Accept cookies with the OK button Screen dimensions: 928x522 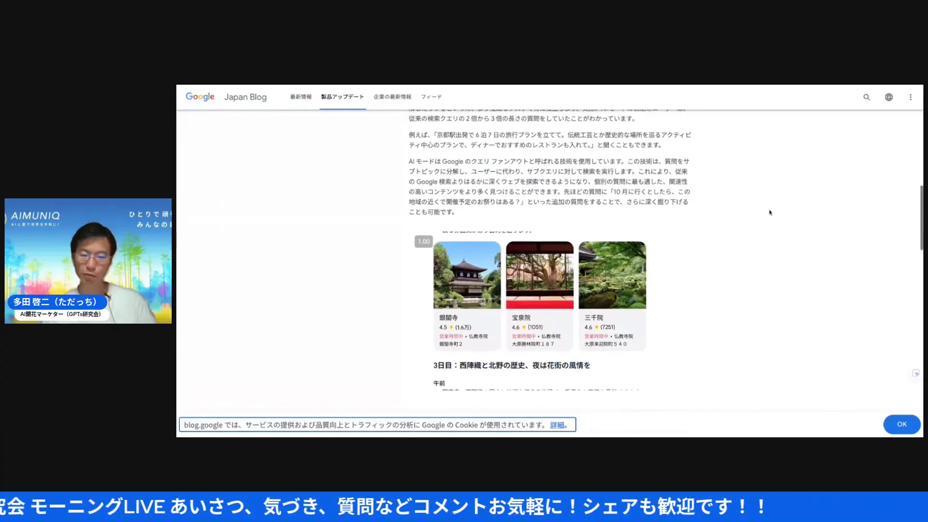click(x=902, y=424)
